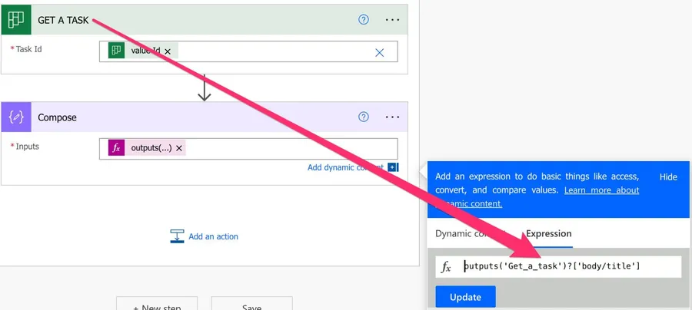Collapse the Compose card by its header
Screen dimensions: 692x310
click(192, 117)
